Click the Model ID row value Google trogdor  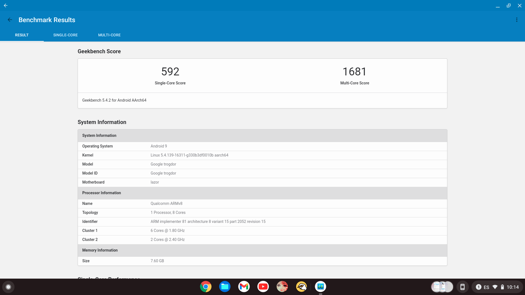tap(163, 173)
